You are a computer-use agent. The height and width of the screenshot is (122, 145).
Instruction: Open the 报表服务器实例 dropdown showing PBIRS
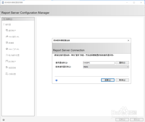(x=106, y=67)
